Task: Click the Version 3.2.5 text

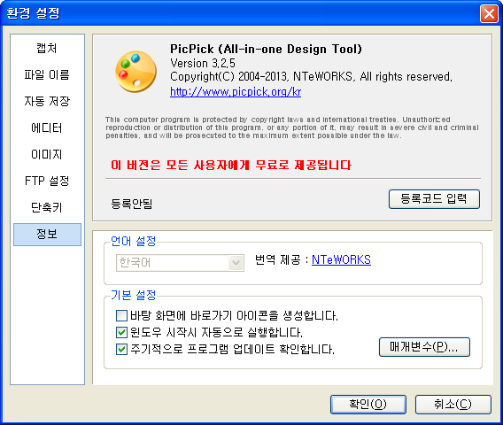Action: click(203, 63)
